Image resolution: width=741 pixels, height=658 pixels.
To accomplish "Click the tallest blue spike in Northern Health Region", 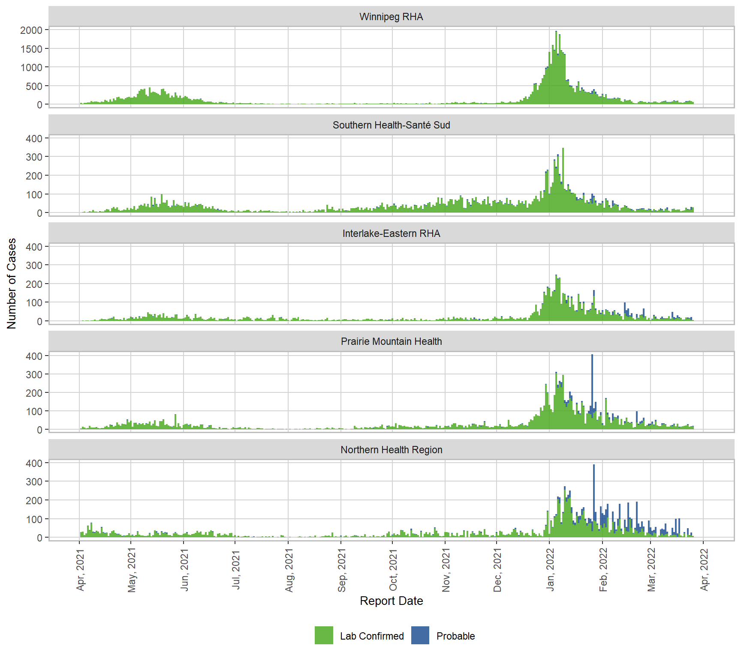I will [x=594, y=488].
